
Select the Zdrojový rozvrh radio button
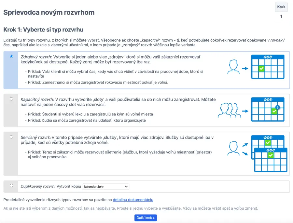pos(11,56)
